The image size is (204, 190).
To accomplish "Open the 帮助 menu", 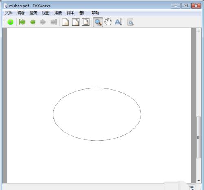I will [x=95, y=13].
